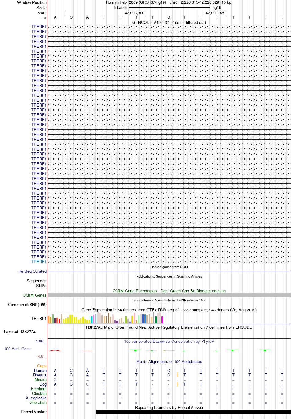Click the 100 Vert. Cons track label

(x=17, y=349)
